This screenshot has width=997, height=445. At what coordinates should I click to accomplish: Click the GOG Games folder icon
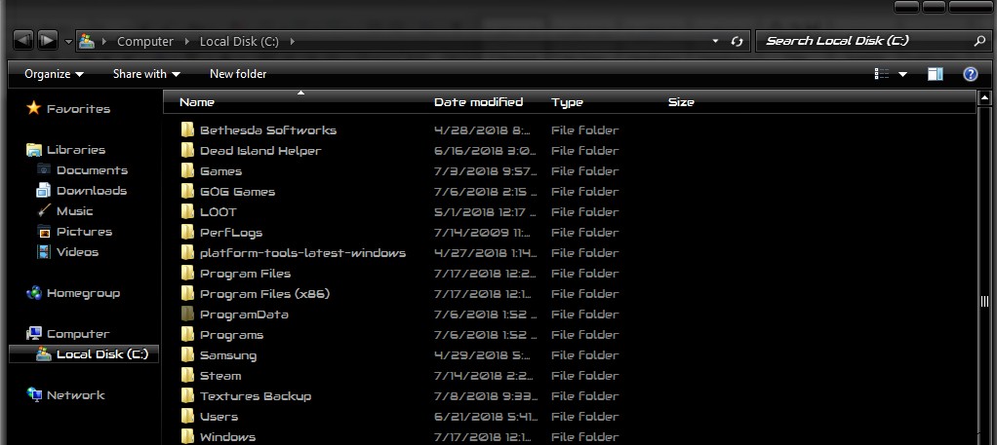click(187, 192)
